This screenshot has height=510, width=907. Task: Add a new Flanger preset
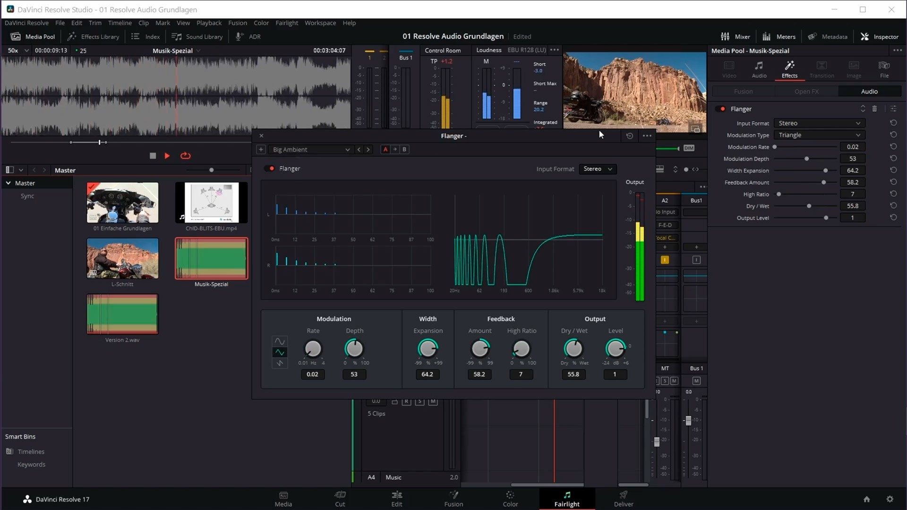tap(260, 149)
